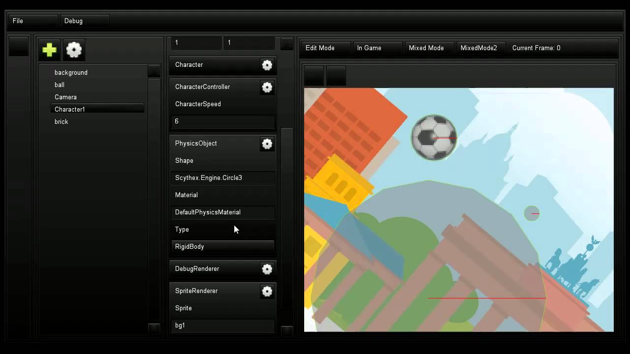Viewport: 630px width, 354px height.
Task: Click scroll up button of object list
Action: 154,71
